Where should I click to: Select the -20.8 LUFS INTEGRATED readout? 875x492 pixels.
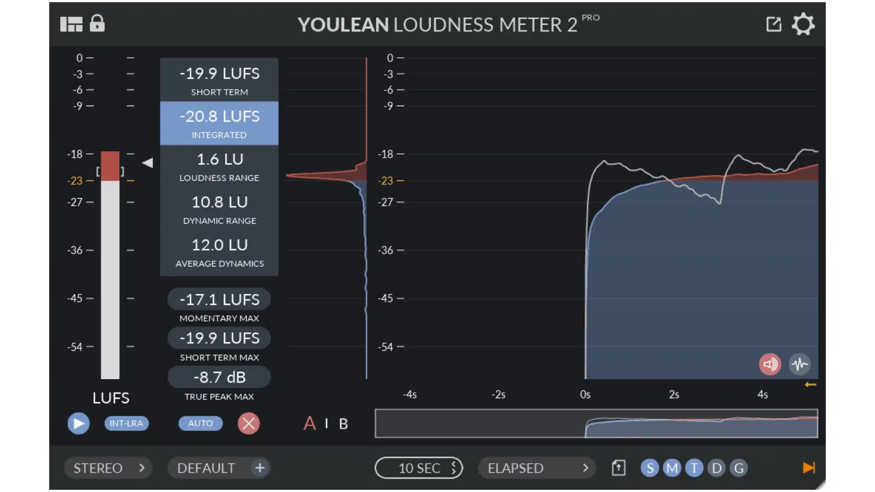tap(219, 123)
